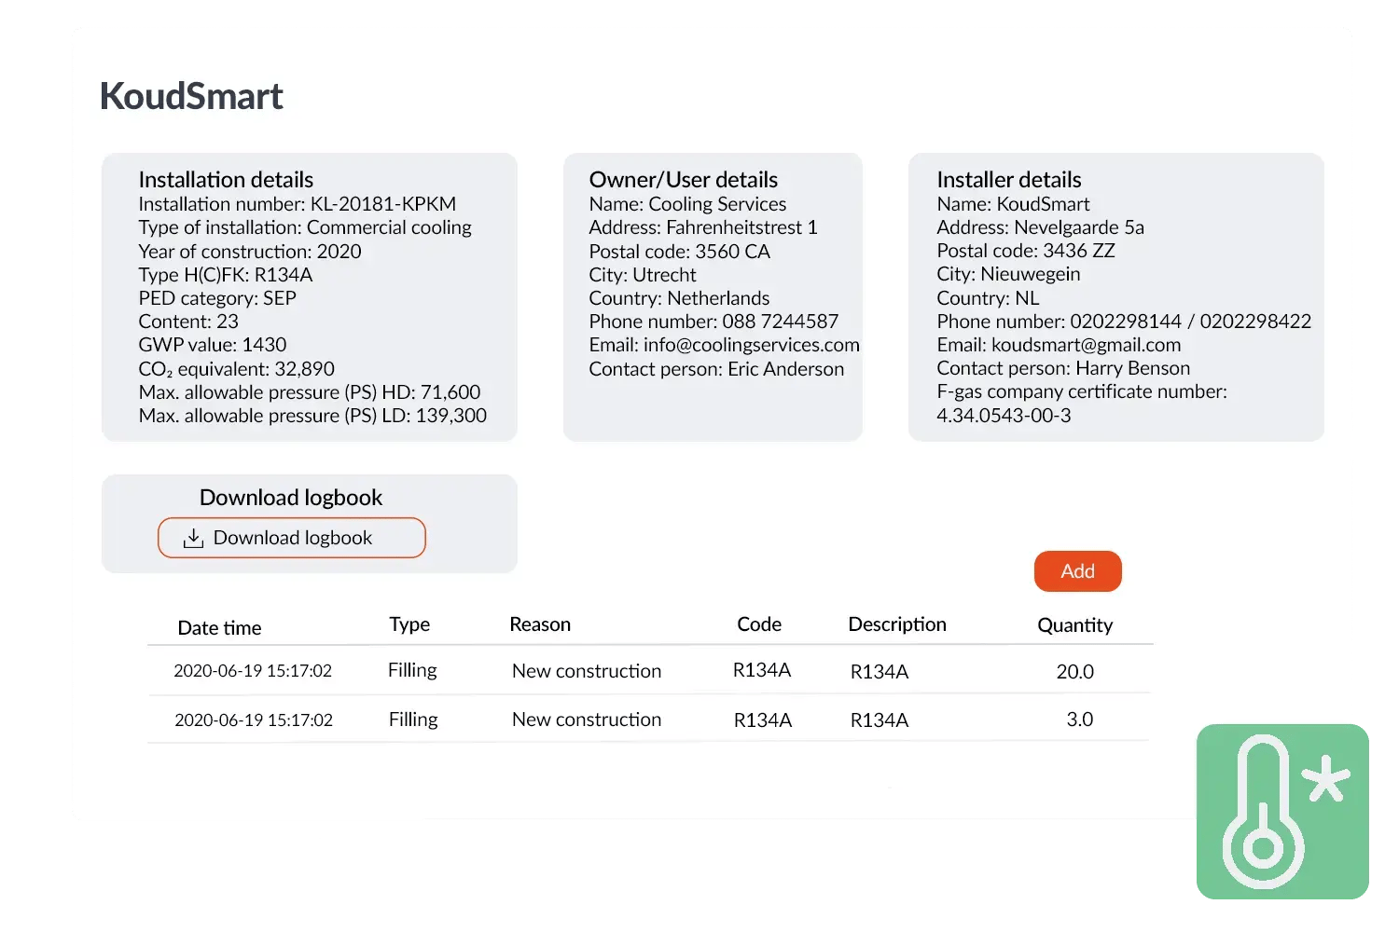Select the quantity 20.0 cell
The width and height of the screenshot is (1399, 932).
click(1074, 672)
